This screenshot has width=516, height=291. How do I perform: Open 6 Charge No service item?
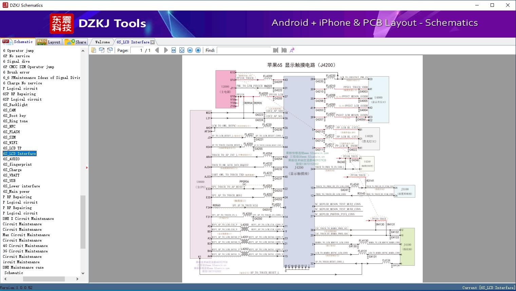(22, 83)
